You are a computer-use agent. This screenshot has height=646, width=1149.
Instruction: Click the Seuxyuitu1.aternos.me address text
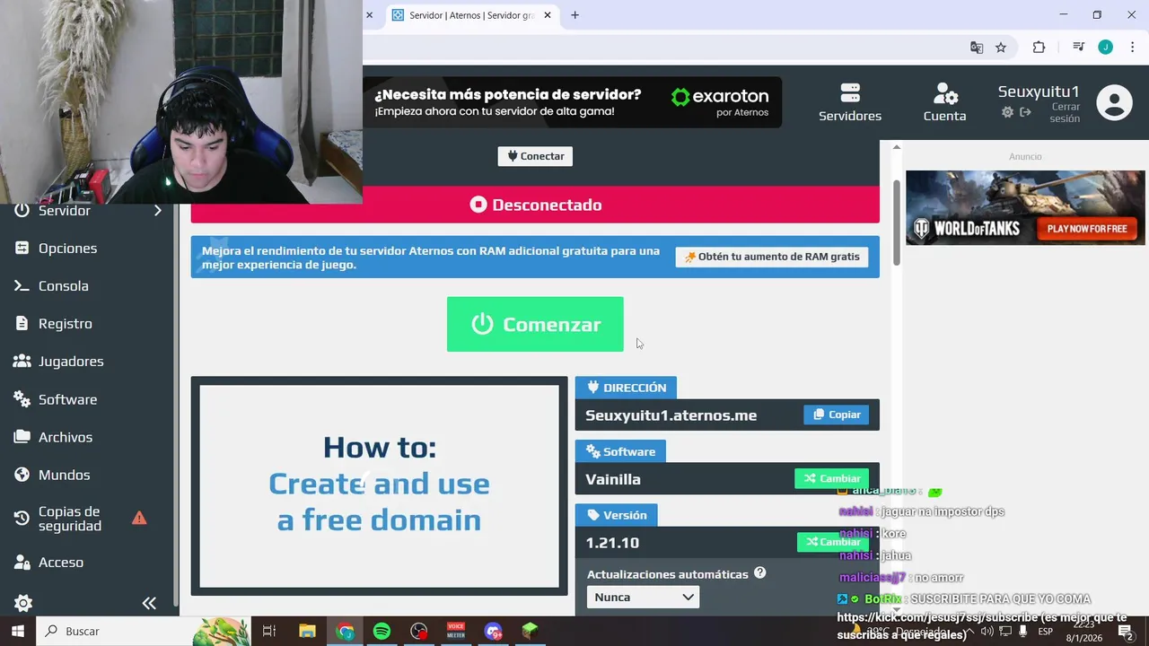click(671, 415)
